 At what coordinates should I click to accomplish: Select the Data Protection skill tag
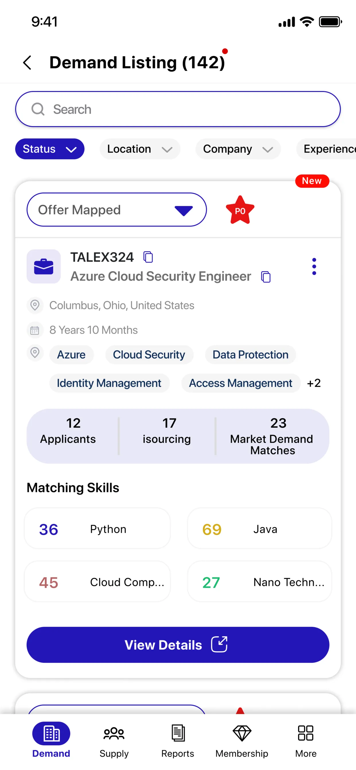coord(251,355)
